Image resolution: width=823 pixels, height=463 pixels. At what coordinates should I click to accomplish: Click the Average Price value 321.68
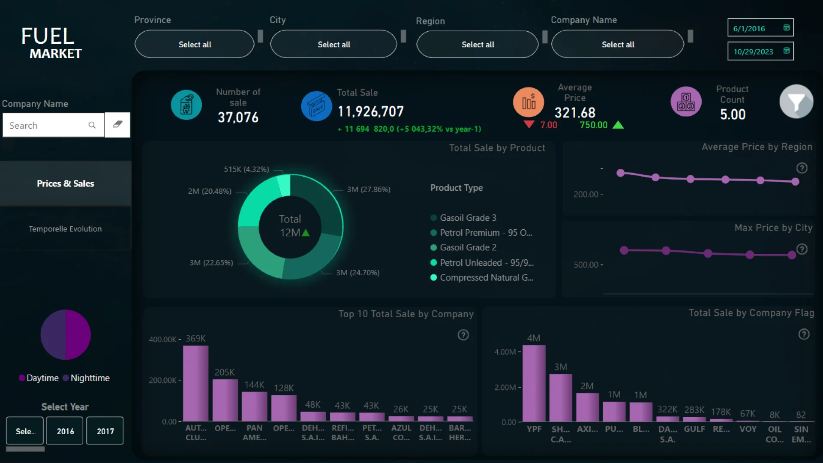point(575,112)
